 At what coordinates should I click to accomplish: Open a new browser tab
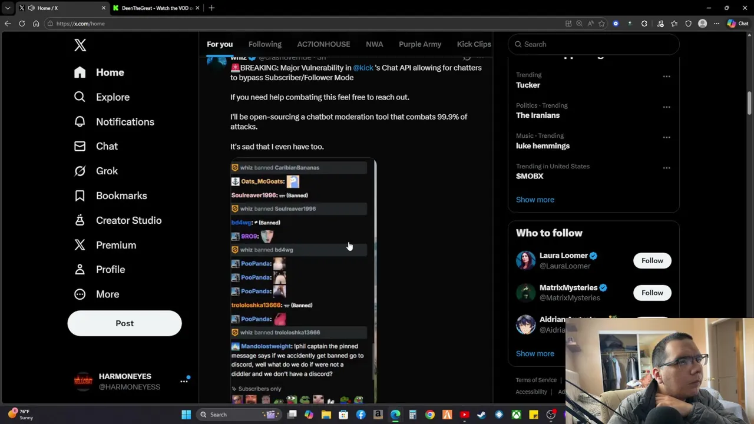pos(211,8)
